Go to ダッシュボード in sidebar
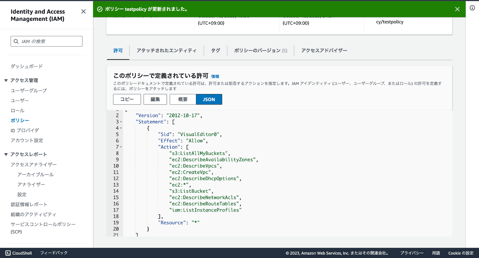Image resolution: width=479 pixels, height=258 pixels. point(27,66)
